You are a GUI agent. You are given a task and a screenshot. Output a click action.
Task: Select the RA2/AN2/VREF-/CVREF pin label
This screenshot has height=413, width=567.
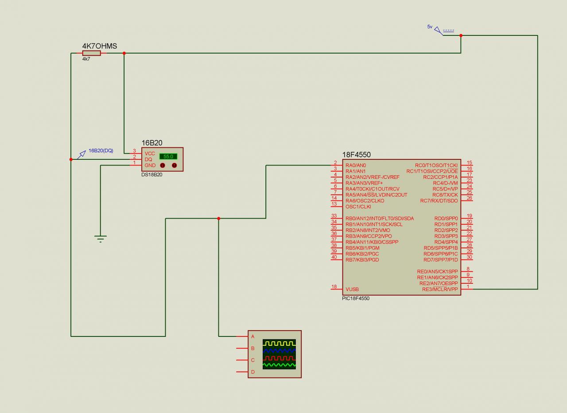pos(373,177)
